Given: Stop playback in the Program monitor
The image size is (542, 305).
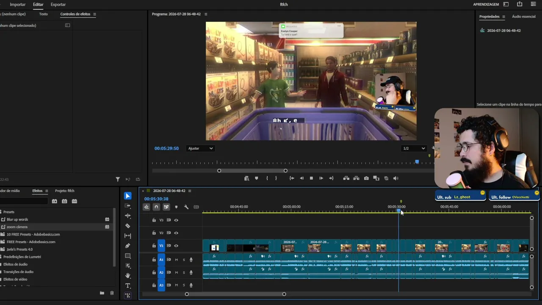Looking at the screenshot, I should 311,178.
